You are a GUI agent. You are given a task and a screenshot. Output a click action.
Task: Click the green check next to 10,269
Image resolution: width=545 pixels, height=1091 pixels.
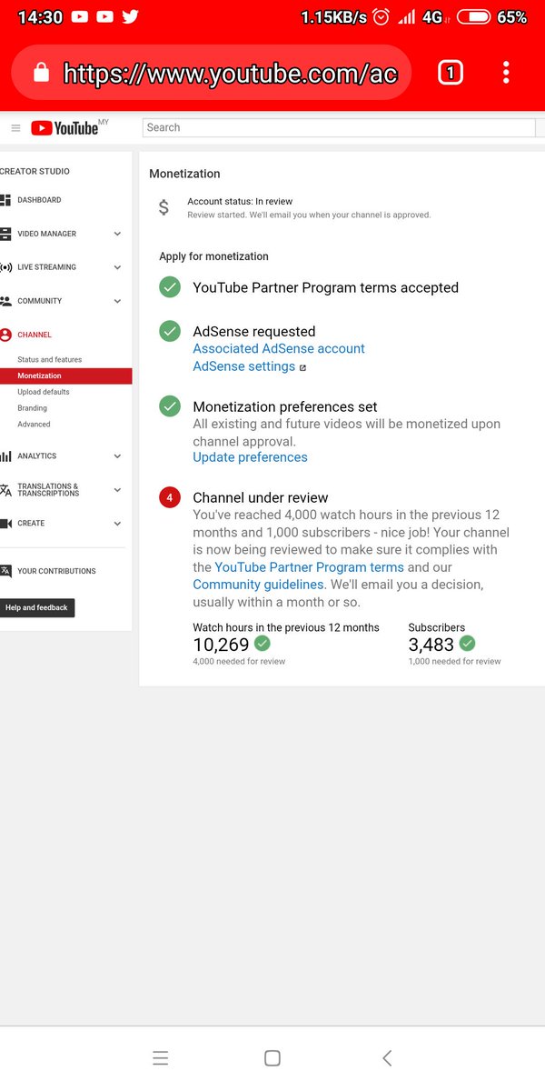(x=263, y=644)
